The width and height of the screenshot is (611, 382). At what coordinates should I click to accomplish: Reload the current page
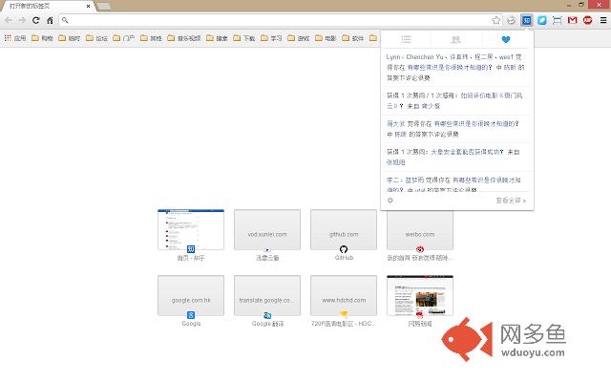tap(36, 20)
